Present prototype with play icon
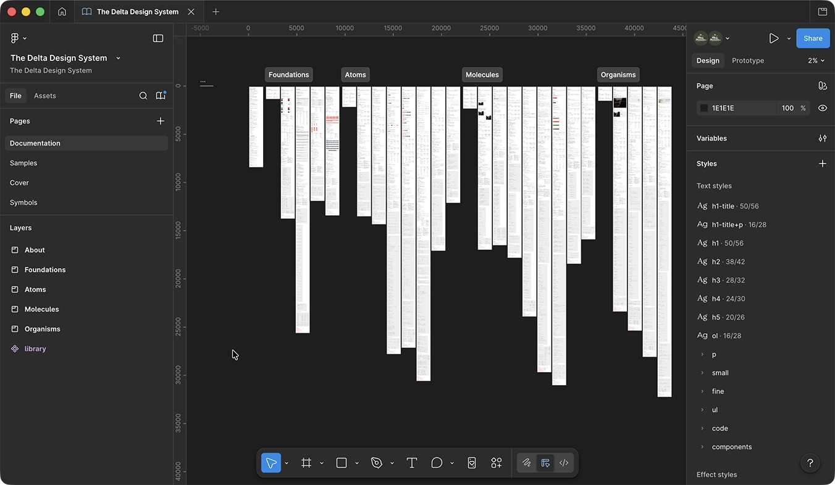This screenshot has height=485, width=835. (x=774, y=38)
